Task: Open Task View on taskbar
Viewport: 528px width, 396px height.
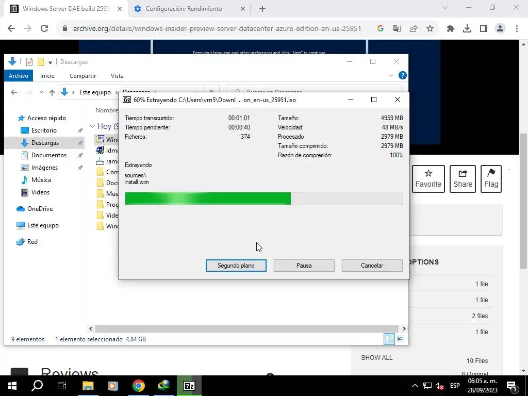Action: click(62, 386)
